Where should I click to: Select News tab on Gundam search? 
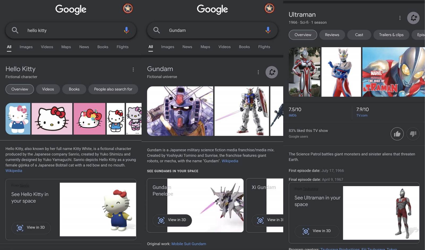click(x=187, y=47)
